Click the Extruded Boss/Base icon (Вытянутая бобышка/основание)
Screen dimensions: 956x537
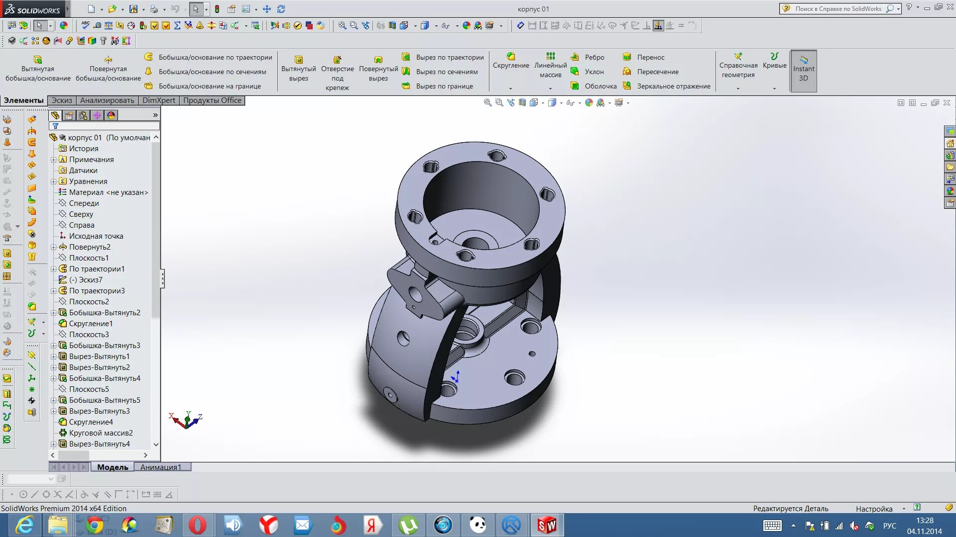[38, 61]
